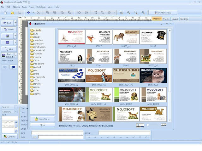Select the hair salons template folder
The height and width of the screenshot is (151, 202).
37,64
